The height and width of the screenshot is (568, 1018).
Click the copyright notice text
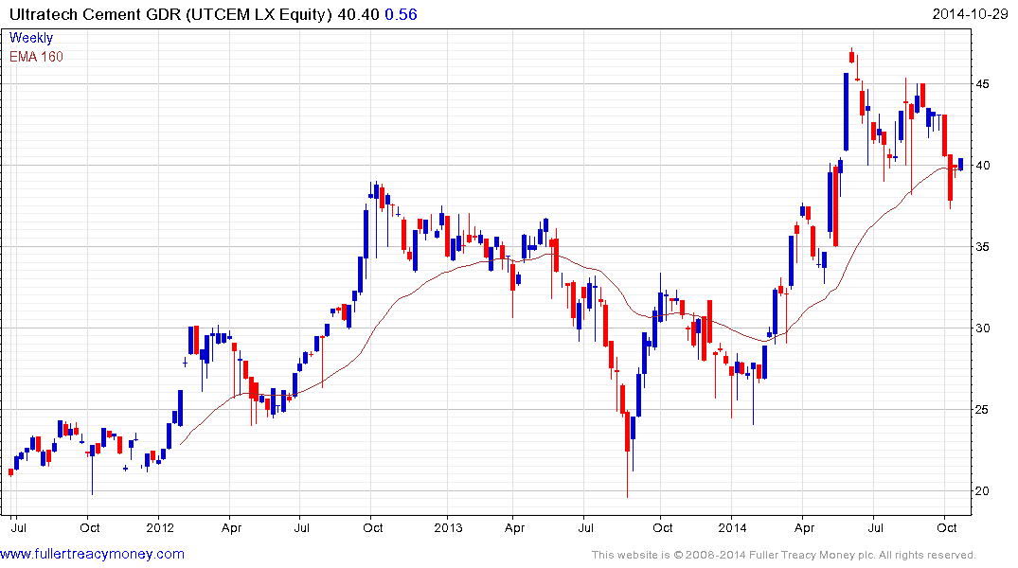pyautogui.click(x=784, y=555)
